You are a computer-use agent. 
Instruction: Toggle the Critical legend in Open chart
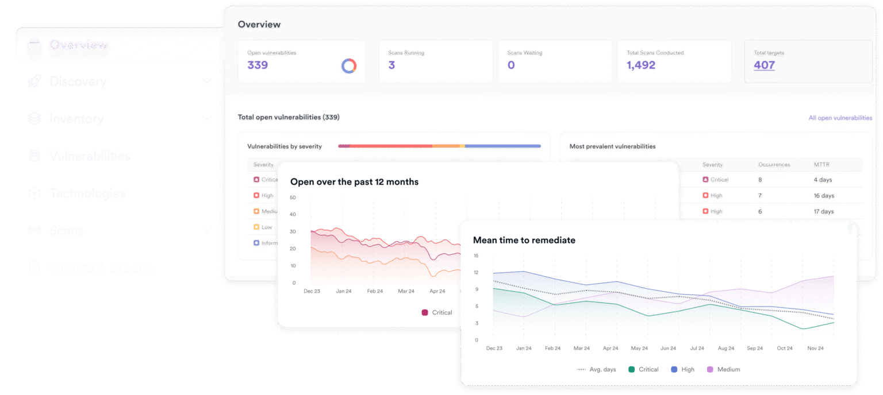(x=425, y=312)
